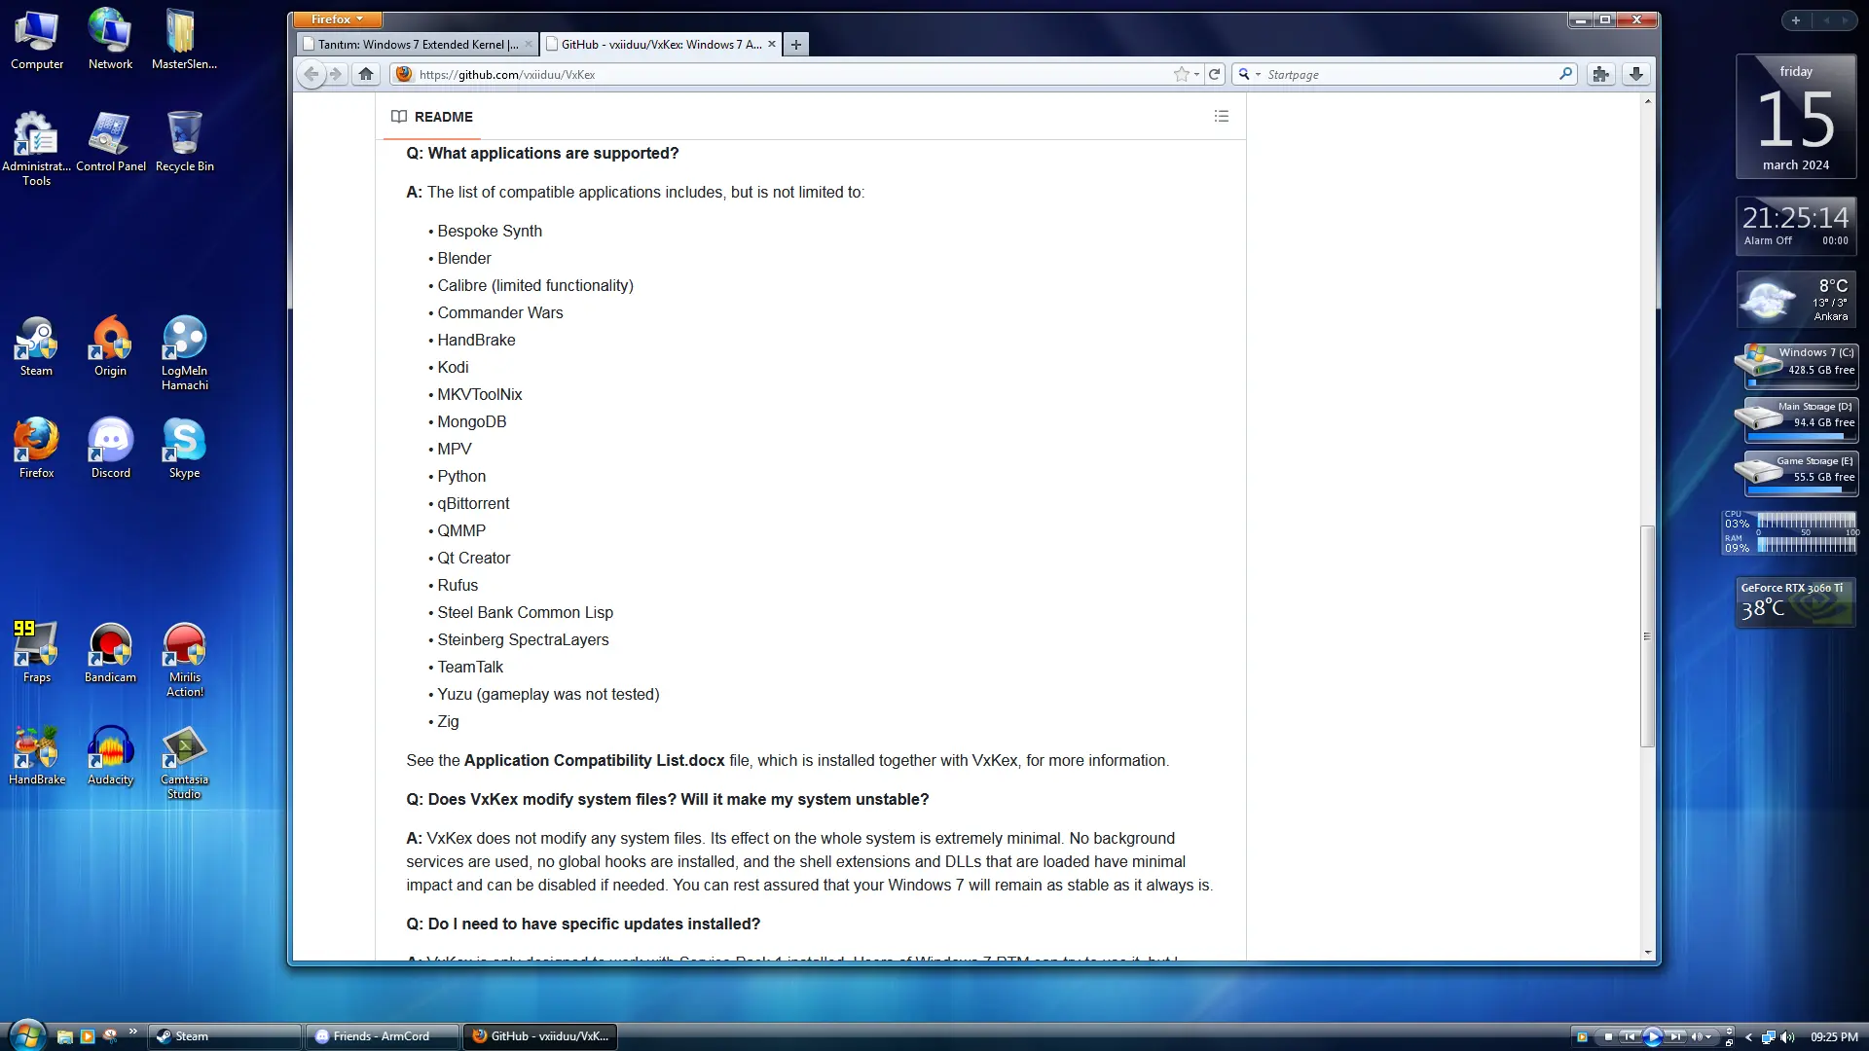The image size is (1869, 1051).
Task: Open the Steam desktop shortcut
Action: pyautogui.click(x=36, y=345)
